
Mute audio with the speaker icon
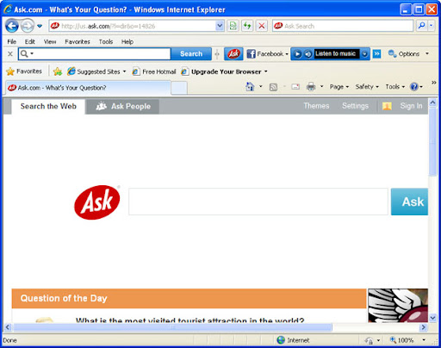click(x=307, y=53)
